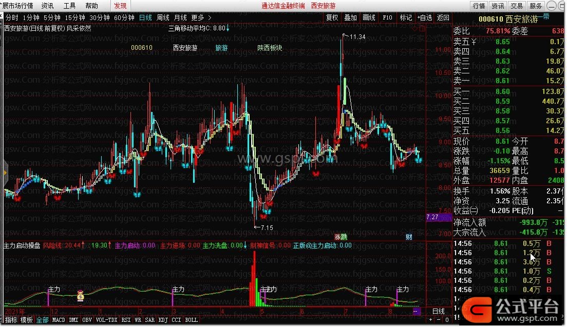The image size is (567, 327).
Task: Click the 叠加 overlay toolbar button
Action: coord(350,17)
